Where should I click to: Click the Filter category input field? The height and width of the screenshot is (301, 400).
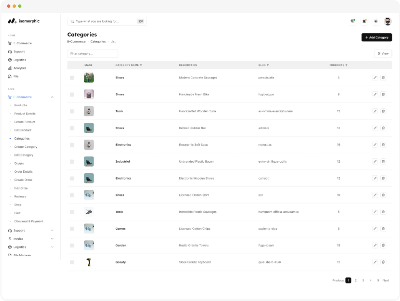click(92, 54)
